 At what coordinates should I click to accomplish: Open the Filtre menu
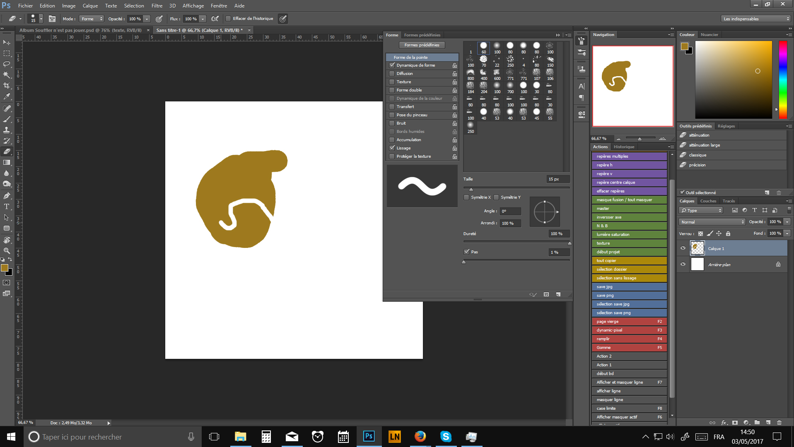[157, 6]
